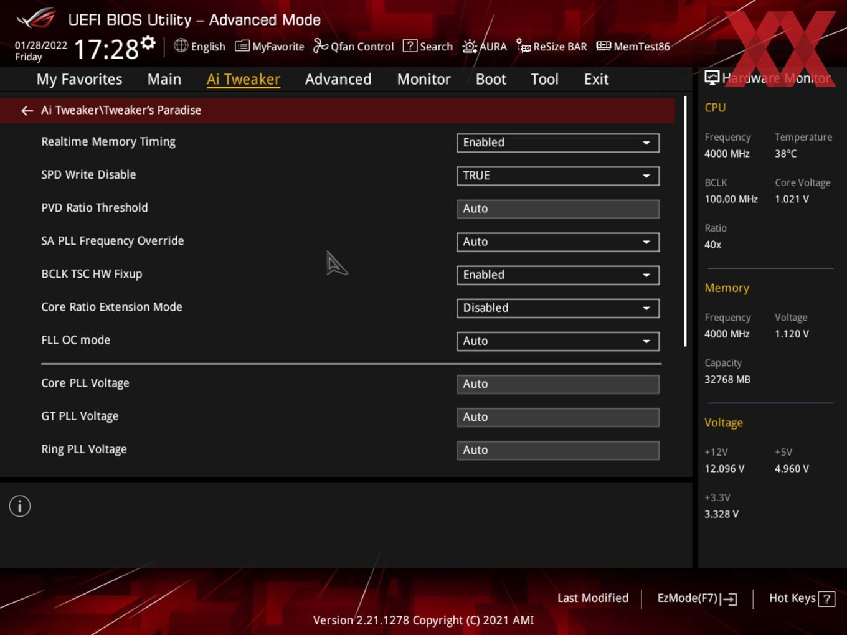Image resolution: width=847 pixels, height=635 pixels.
Task: Click the Ring PLL Voltage field
Action: pyautogui.click(x=558, y=450)
